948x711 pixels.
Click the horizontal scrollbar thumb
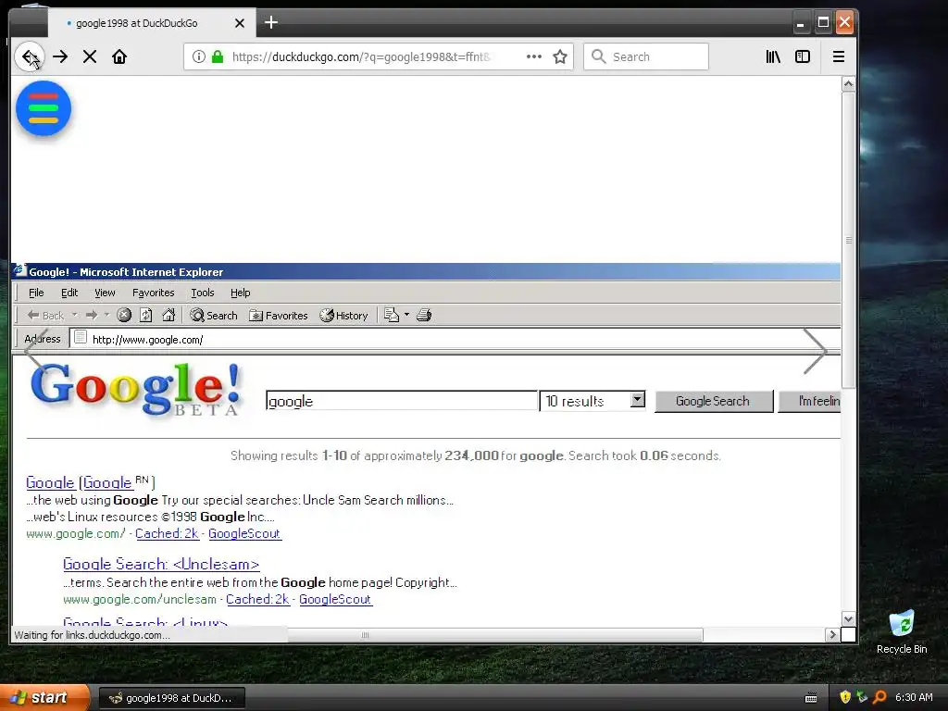tap(495, 635)
